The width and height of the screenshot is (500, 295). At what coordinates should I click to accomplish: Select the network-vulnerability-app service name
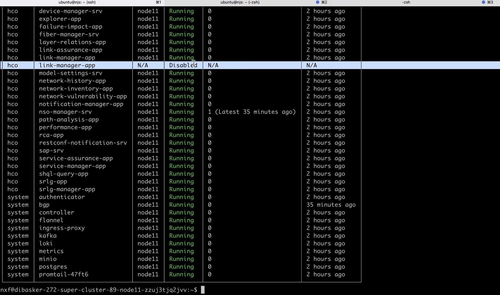tap(83, 96)
